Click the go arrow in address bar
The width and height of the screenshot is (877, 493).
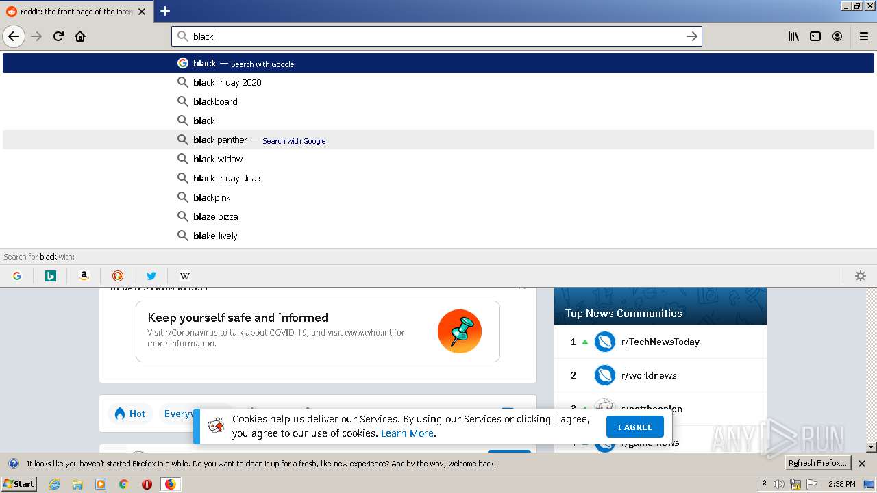692,36
